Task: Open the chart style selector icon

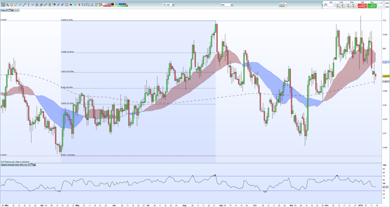Action: 282,5
